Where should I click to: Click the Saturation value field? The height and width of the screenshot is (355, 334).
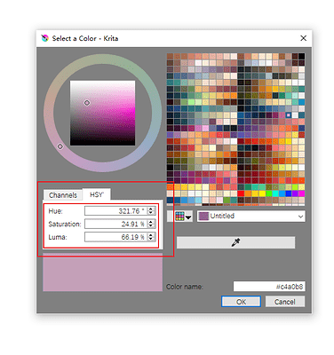115,224
